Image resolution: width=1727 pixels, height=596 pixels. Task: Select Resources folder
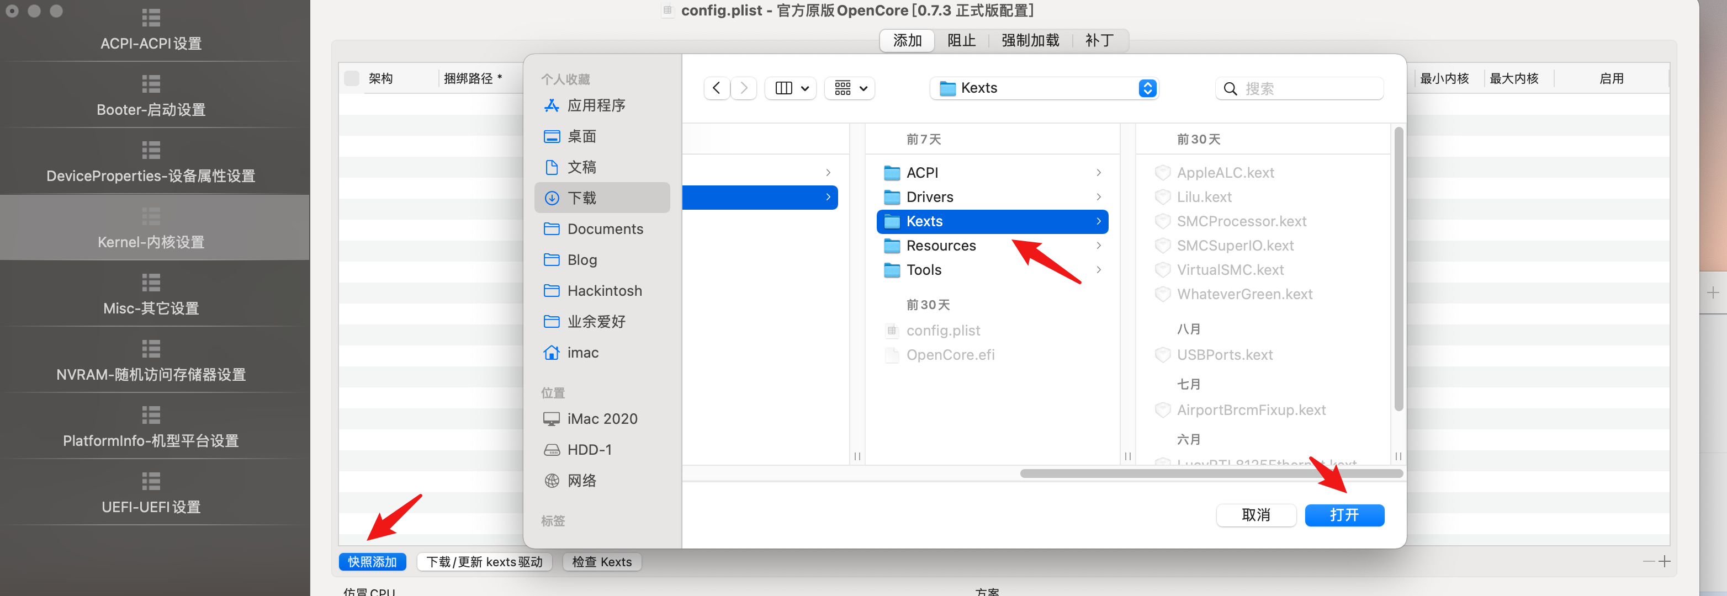coord(992,246)
